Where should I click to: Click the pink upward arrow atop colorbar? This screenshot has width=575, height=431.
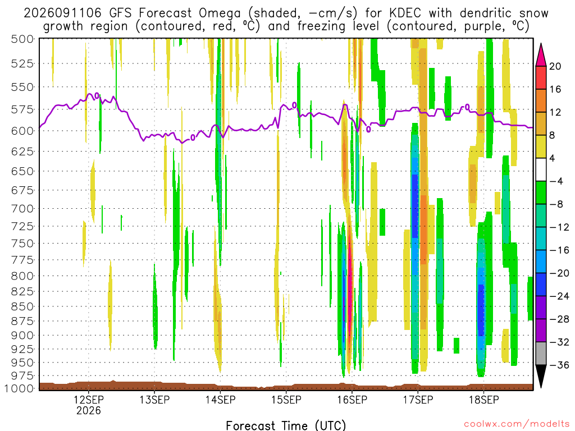pyautogui.click(x=541, y=55)
